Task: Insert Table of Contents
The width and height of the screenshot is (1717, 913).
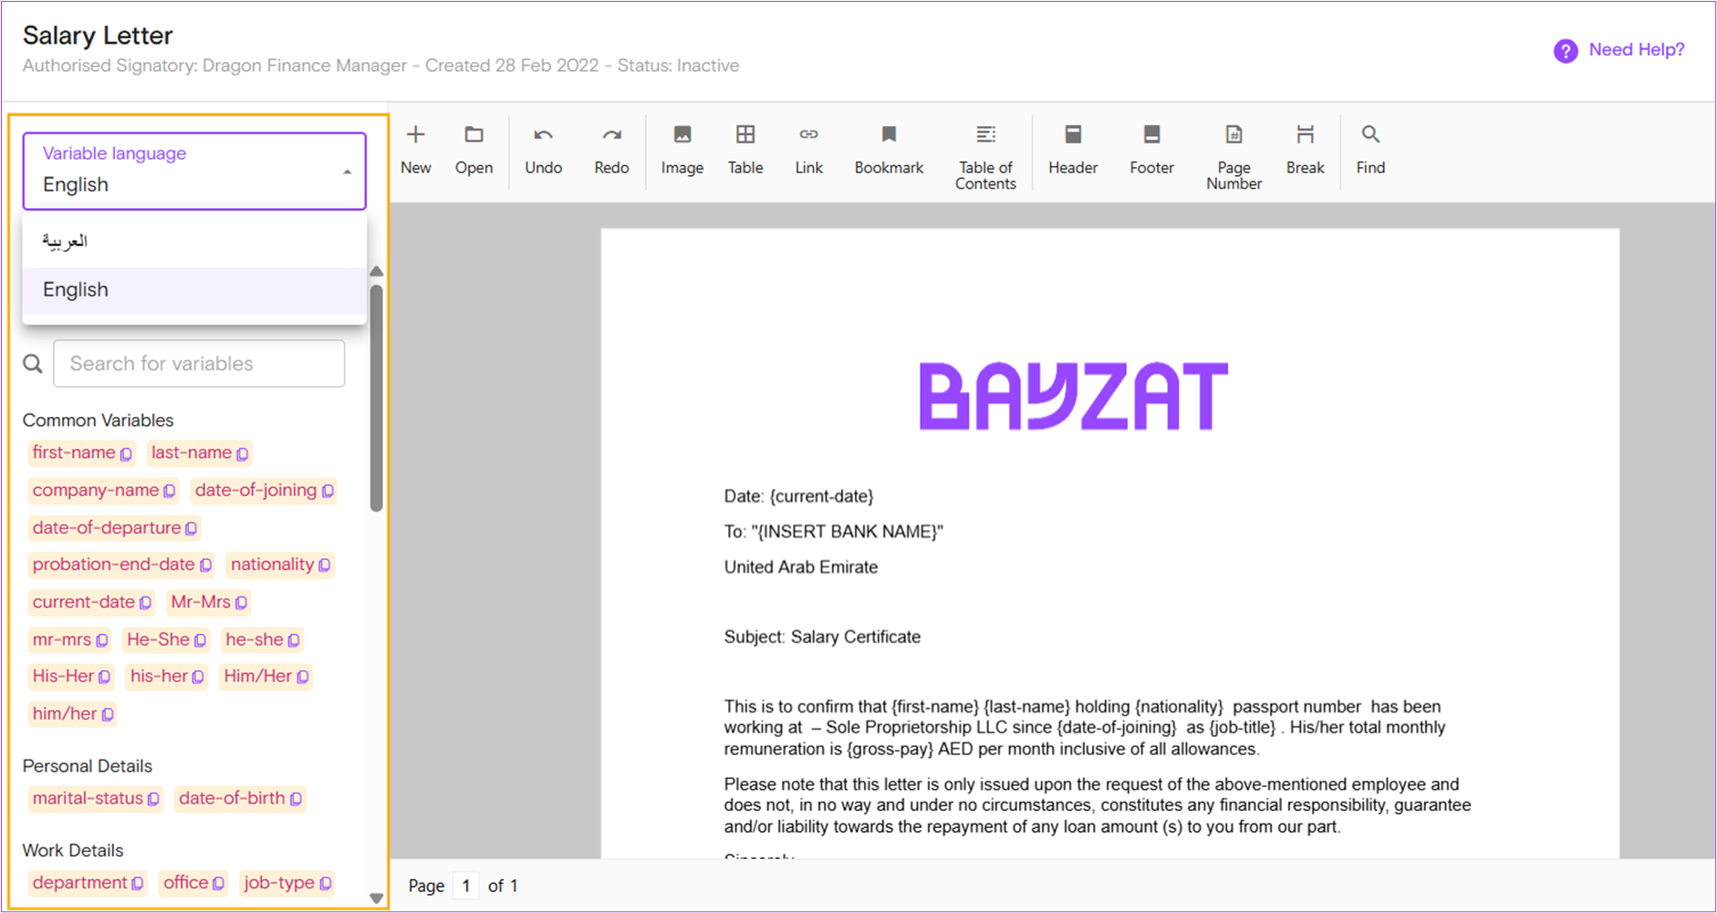Action: click(x=985, y=157)
